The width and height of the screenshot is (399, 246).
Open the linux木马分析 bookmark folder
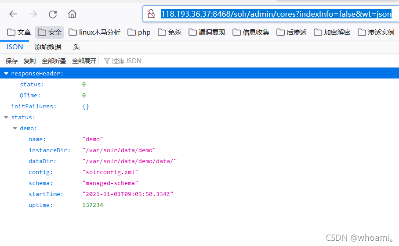pos(94,32)
